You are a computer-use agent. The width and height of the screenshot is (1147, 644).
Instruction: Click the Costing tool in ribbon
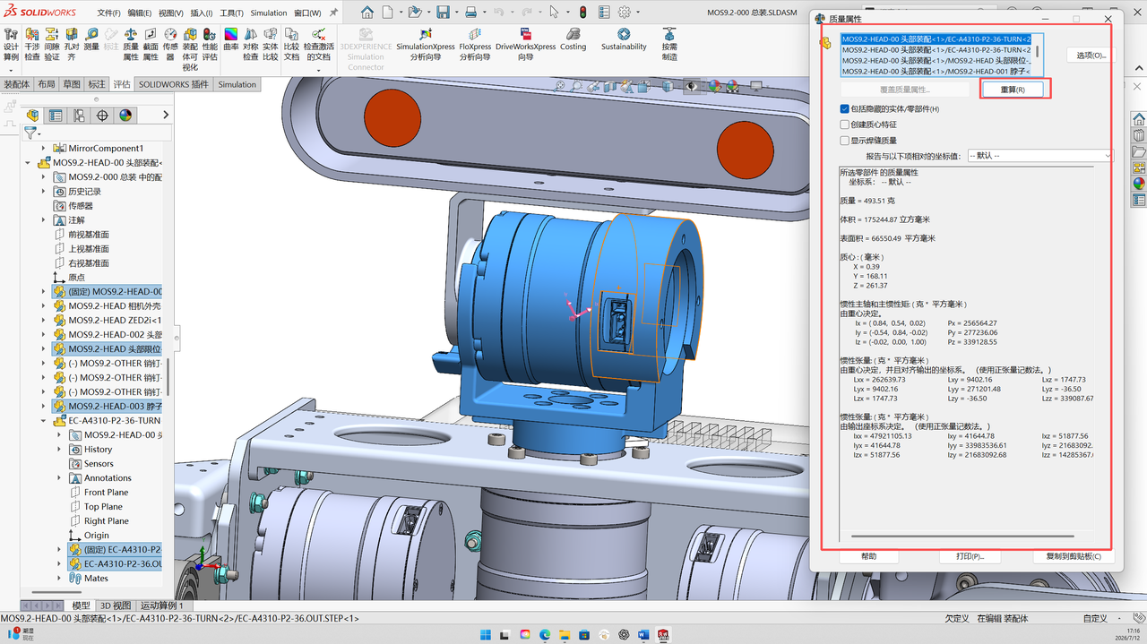pos(573,39)
